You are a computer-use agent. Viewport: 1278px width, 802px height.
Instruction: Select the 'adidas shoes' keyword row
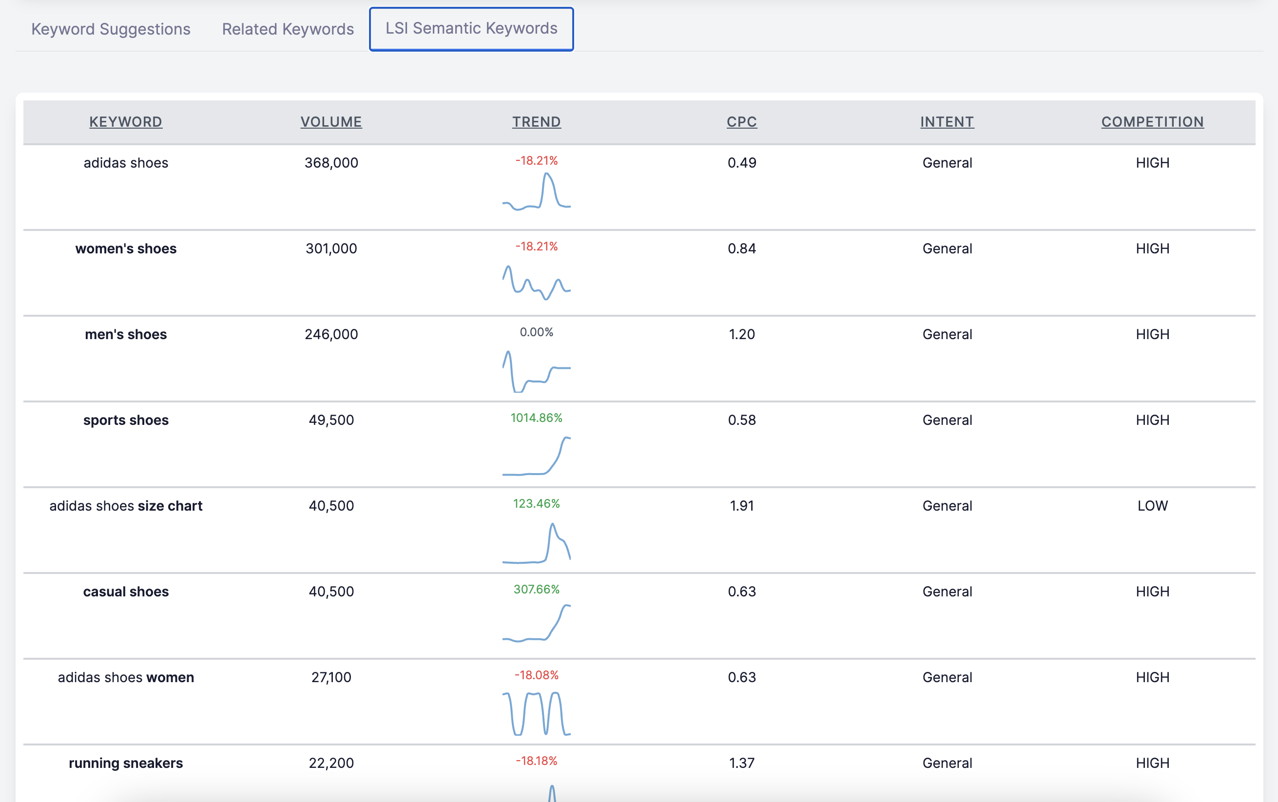pyautogui.click(x=125, y=163)
